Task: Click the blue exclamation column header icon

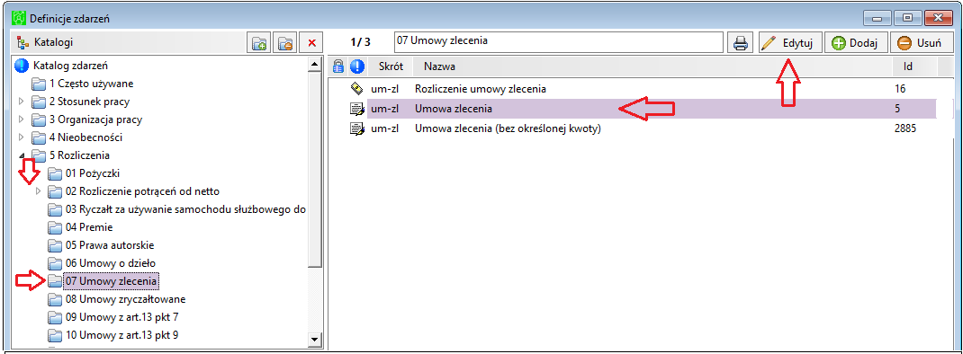Action: [x=356, y=66]
